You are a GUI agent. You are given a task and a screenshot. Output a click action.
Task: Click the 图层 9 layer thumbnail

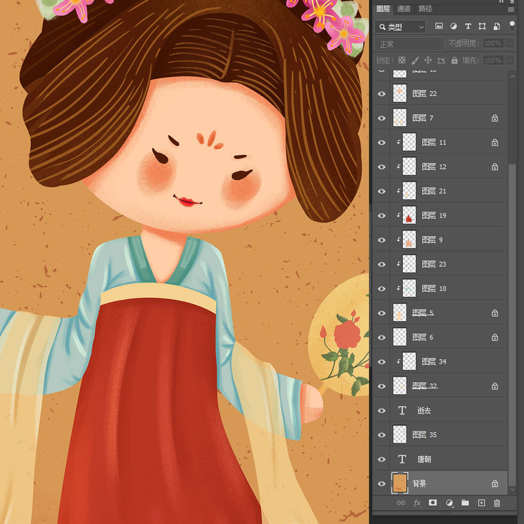click(x=409, y=240)
